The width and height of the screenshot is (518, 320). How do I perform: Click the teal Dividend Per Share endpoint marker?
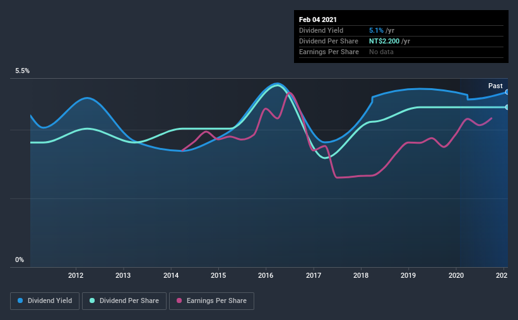507,107
